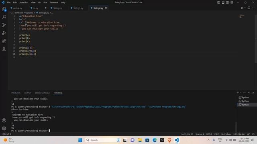
Task: Click the feedback icon in status bar
Action: (x=249, y=134)
